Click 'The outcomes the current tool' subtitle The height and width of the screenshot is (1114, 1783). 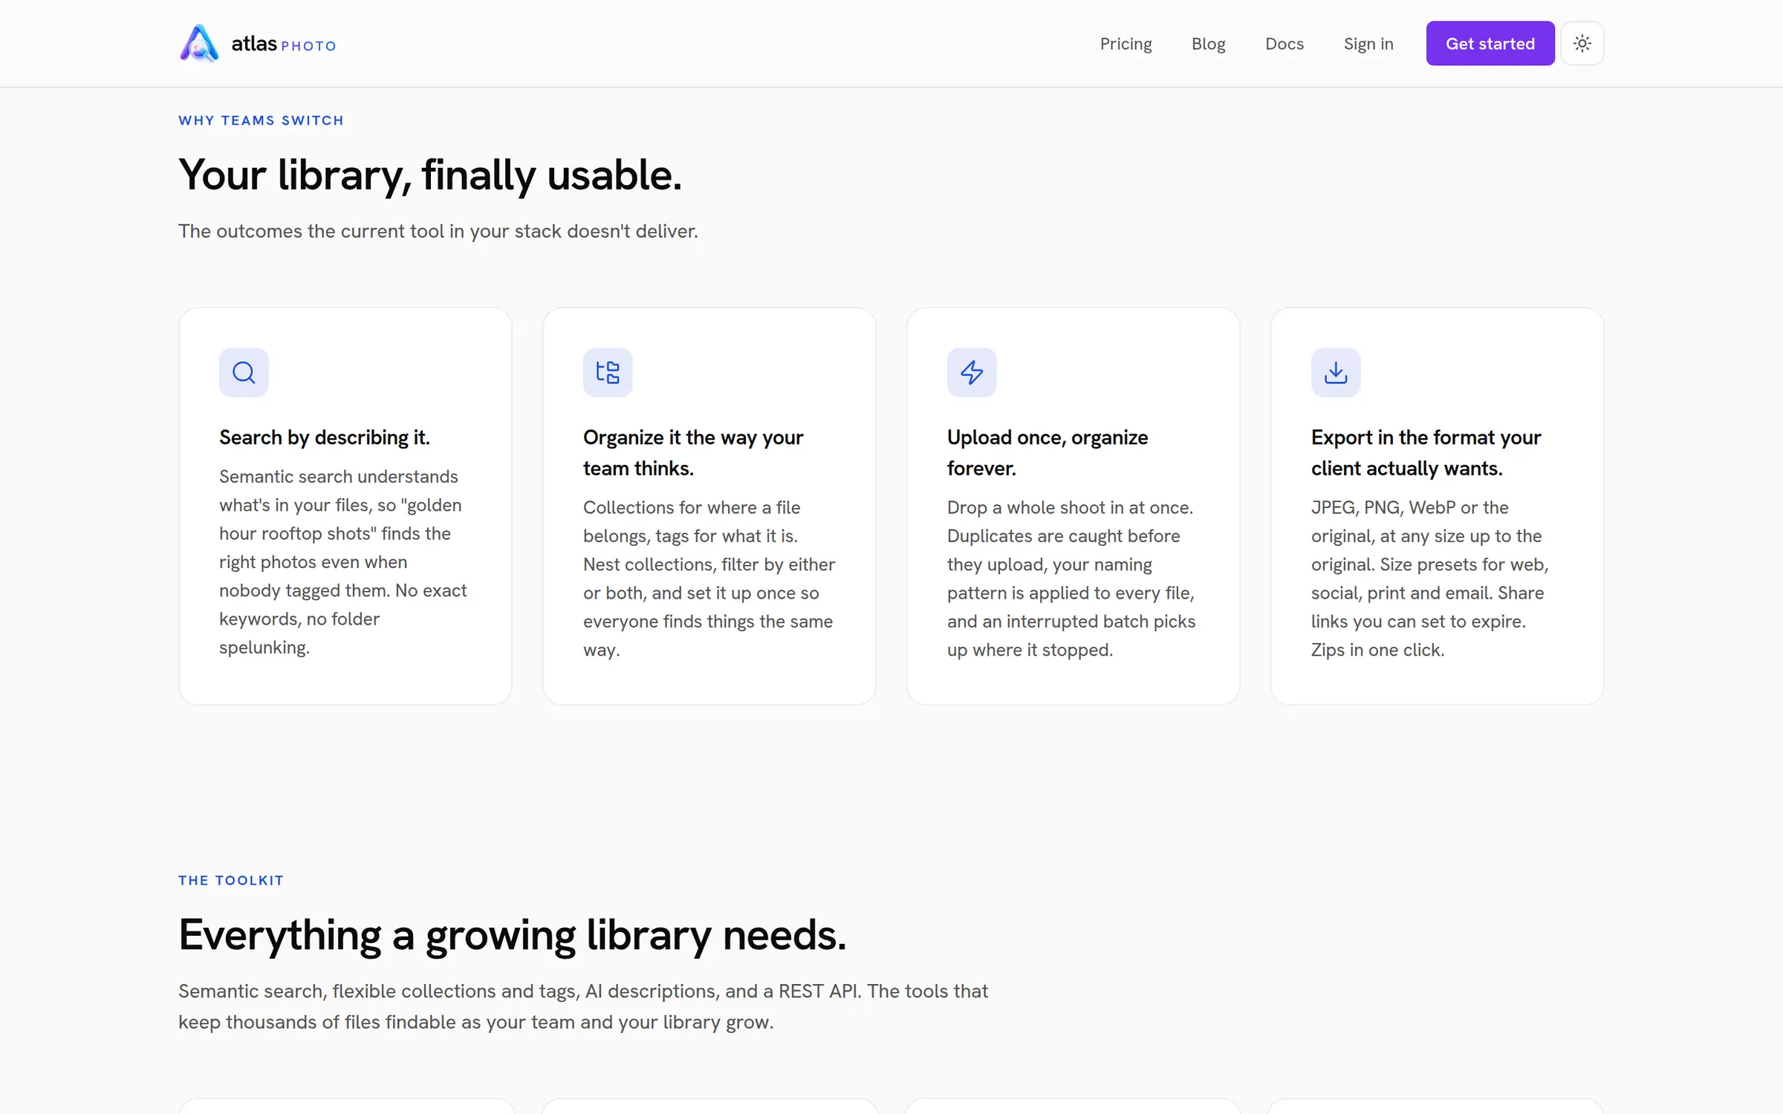(438, 231)
